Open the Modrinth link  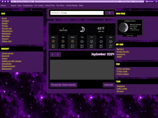click(6, 56)
